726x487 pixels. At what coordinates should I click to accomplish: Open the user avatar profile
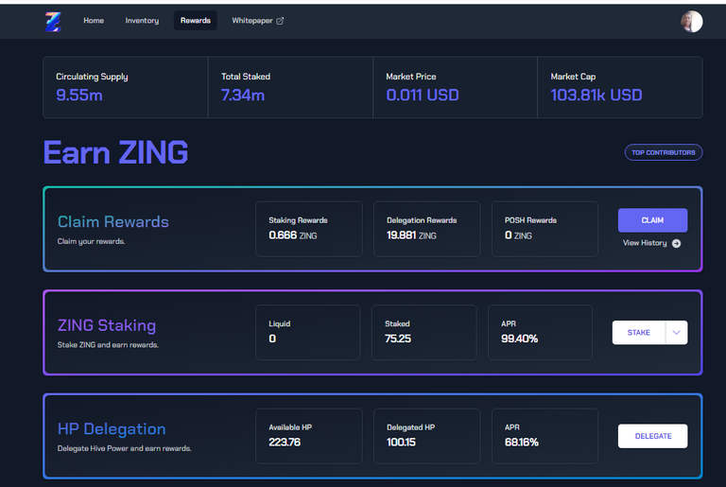coord(692,22)
